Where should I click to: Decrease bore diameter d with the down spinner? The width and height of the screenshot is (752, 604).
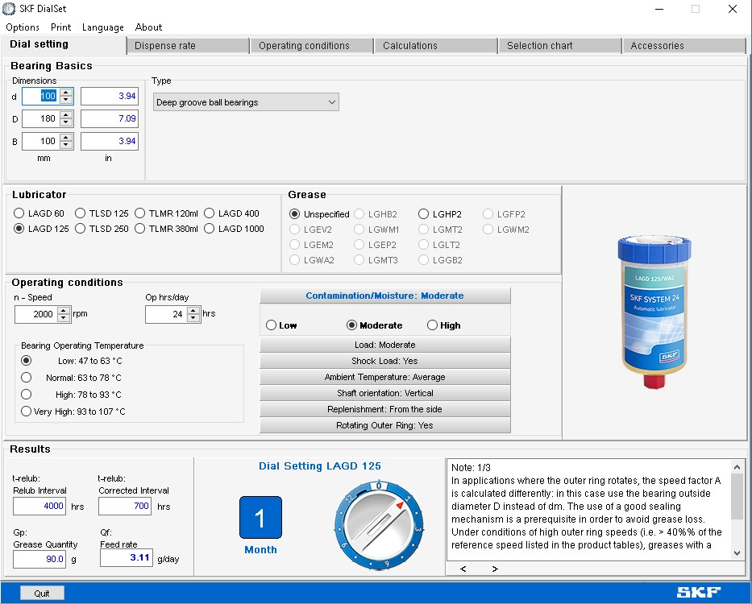point(66,100)
